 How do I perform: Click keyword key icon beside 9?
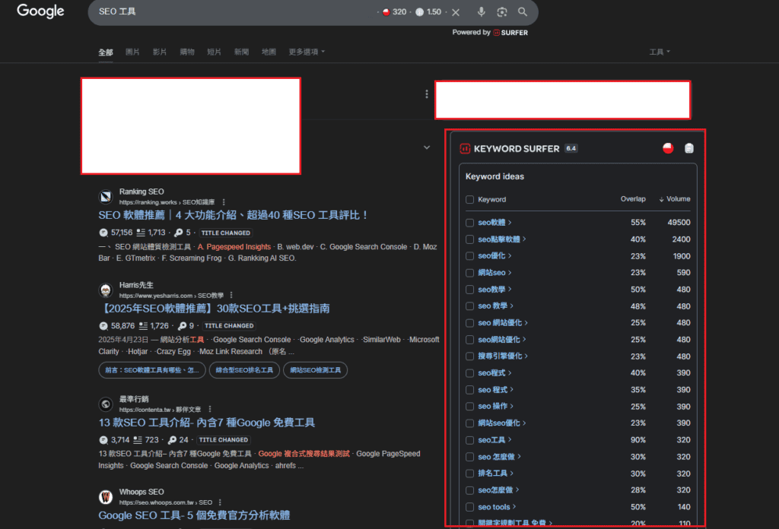coord(182,326)
